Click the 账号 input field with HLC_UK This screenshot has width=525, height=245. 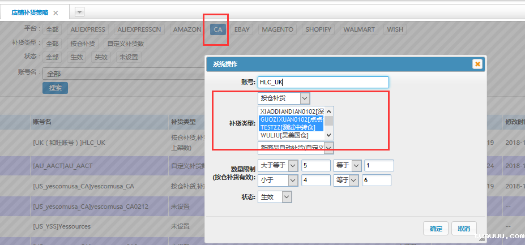(x=323, y=83)
